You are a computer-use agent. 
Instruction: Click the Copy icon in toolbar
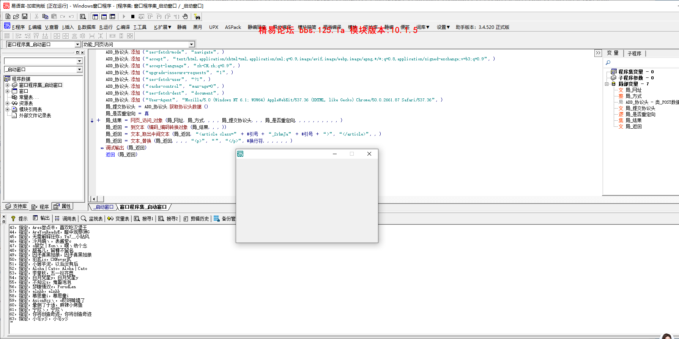coord(45,16)
